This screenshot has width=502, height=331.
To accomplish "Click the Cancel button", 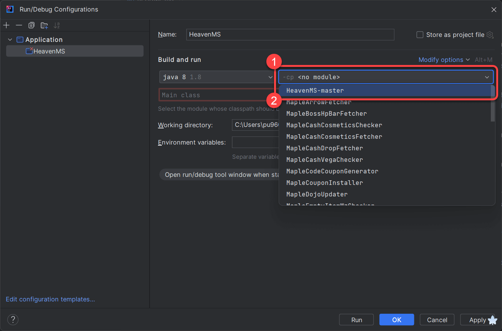I will (437, 319).
